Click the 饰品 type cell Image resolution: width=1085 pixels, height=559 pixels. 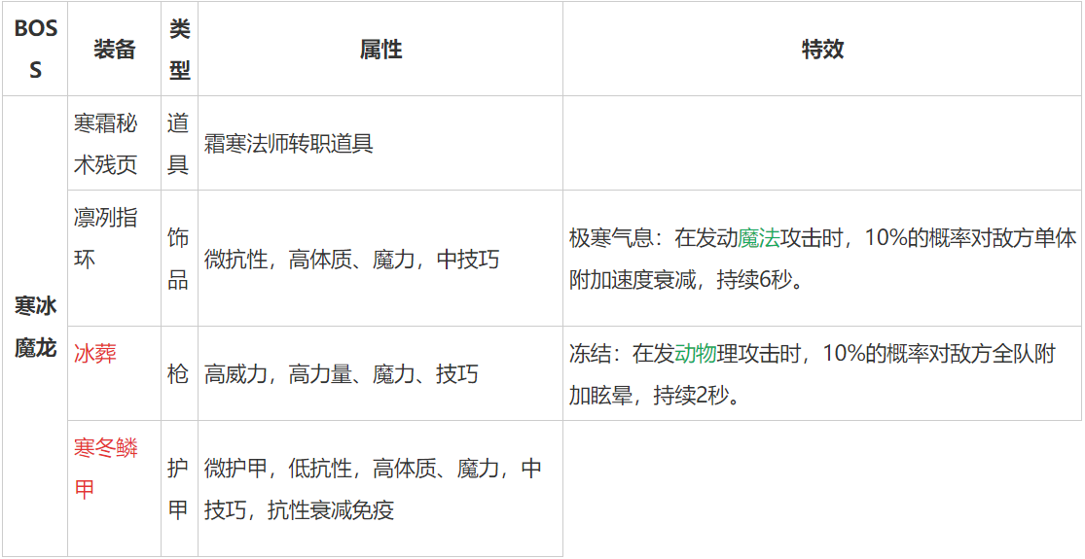(178, 260)
